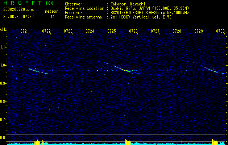The image size is (228, 145).
Task: Click the 0723 time marker
Action: pyautogui.click(x=68, y=31)
